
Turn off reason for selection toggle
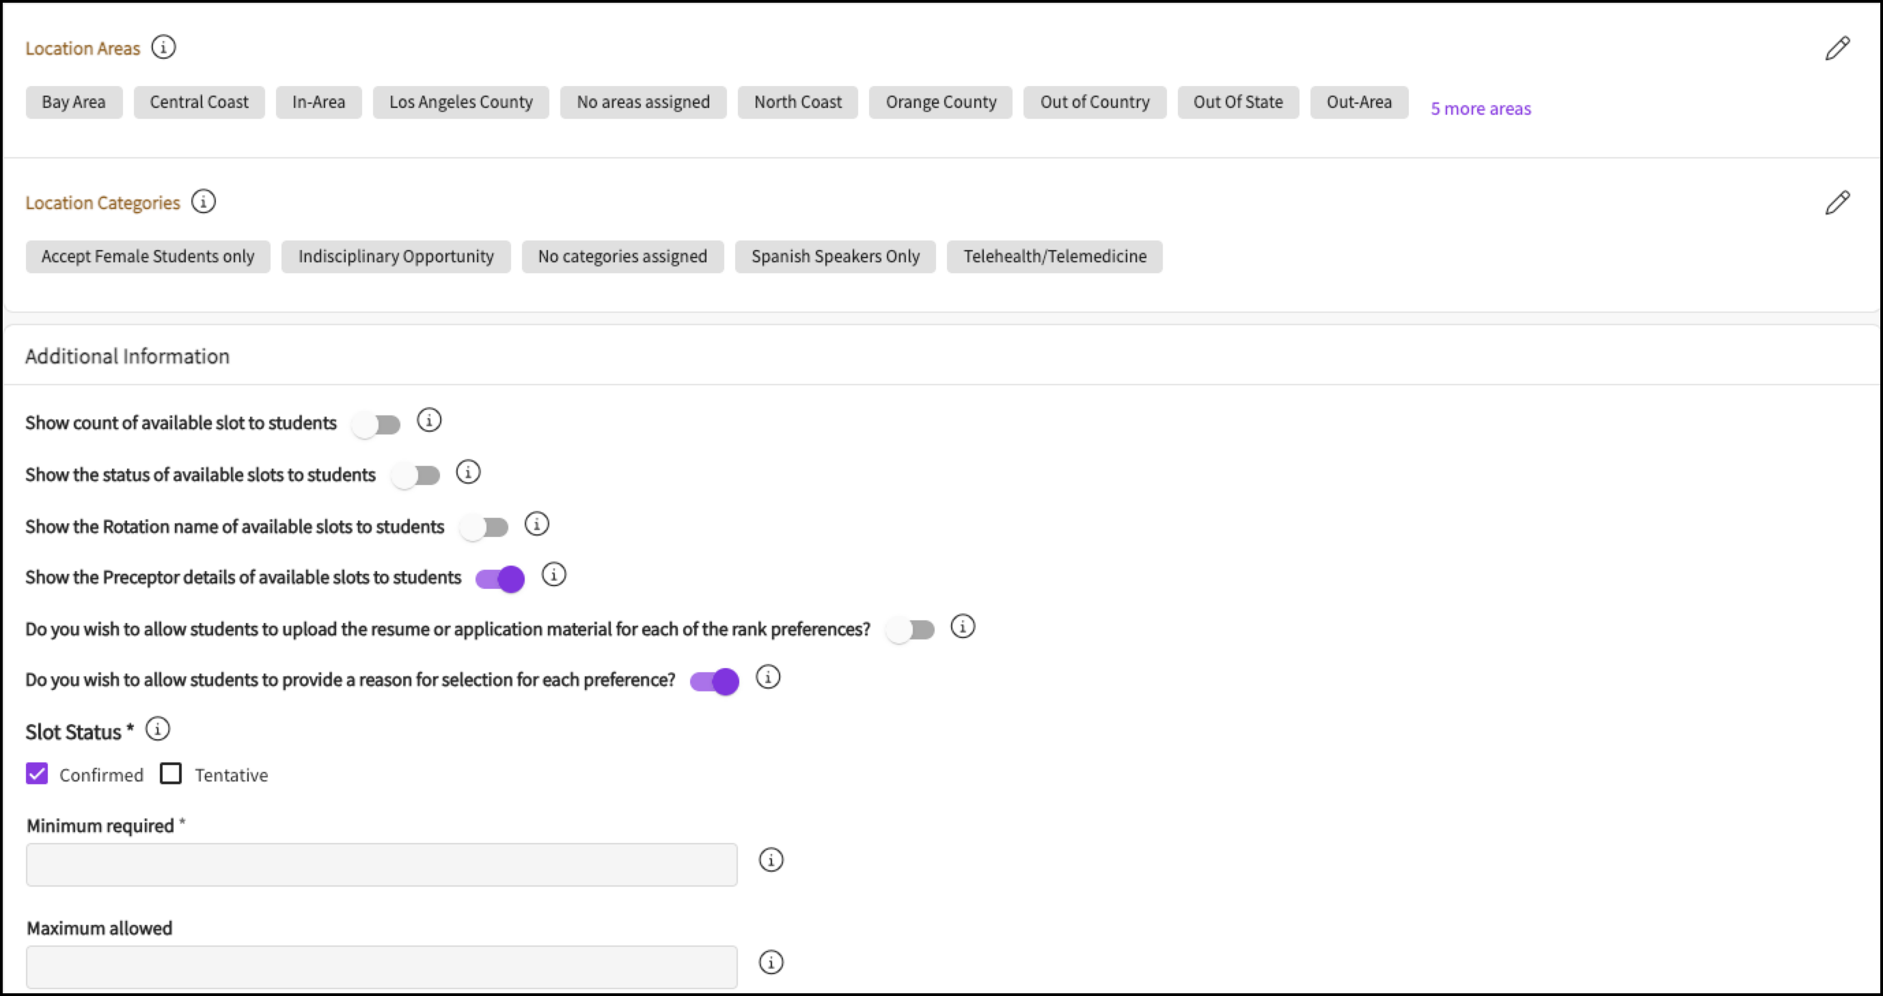coord(714,682)
